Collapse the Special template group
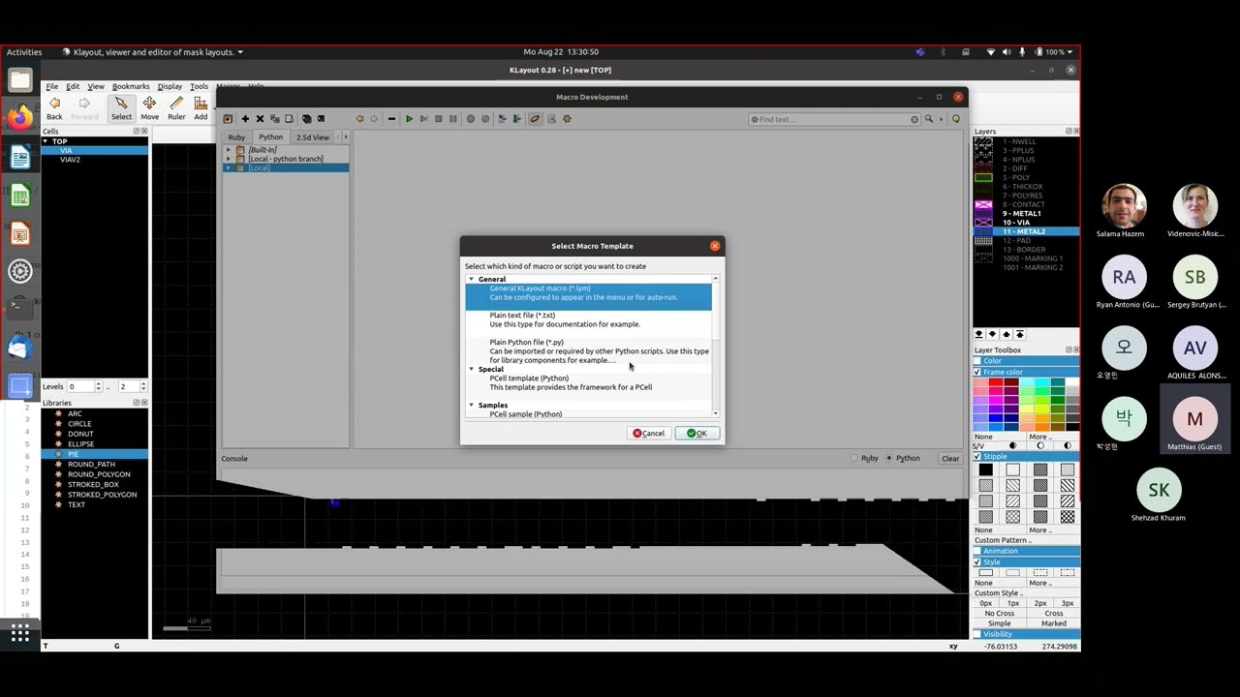The image size is (1240, 697). click(x=472, y=369)
